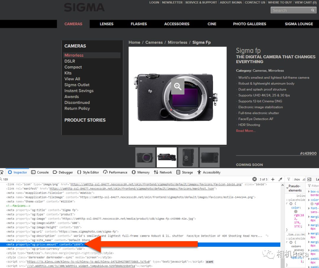The image size is (319, 268).
Task: Open the LENSES navigation menu
Action: point(107,24)
